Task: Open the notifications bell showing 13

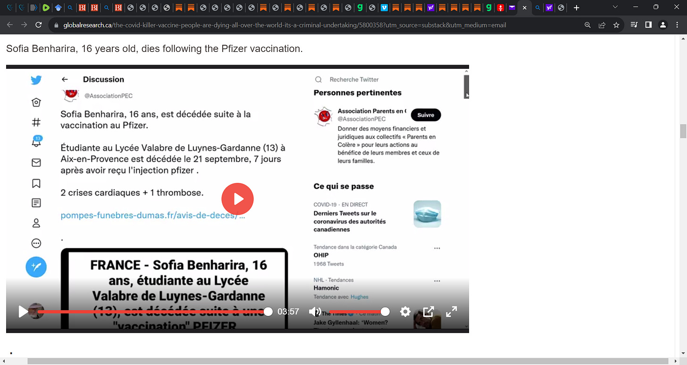Action: click(x=36, y=141)
